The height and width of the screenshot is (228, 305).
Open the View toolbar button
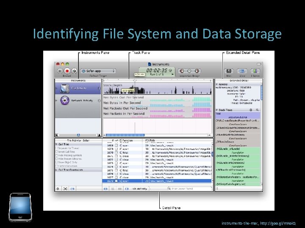point(242,71)
